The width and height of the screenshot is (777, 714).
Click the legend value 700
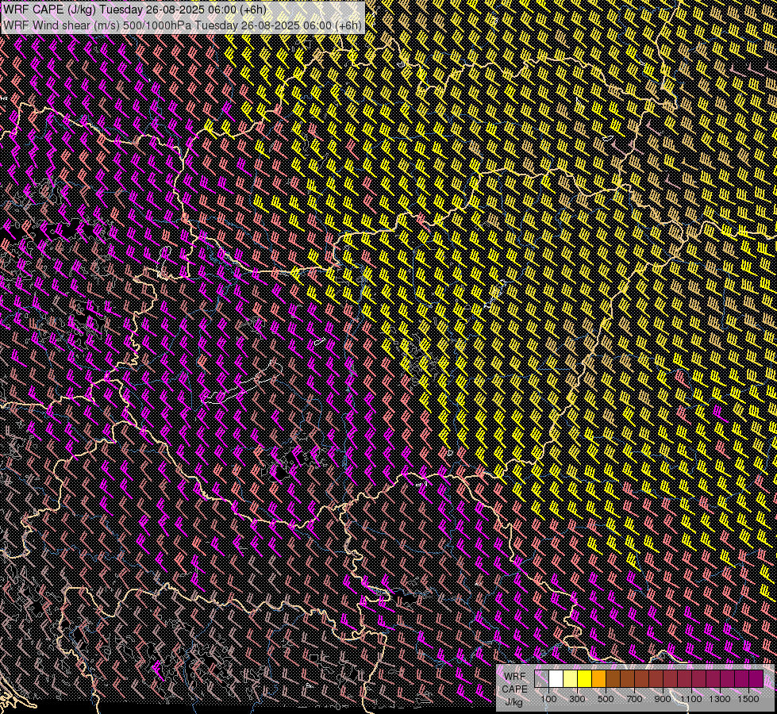tap(634, 699)
